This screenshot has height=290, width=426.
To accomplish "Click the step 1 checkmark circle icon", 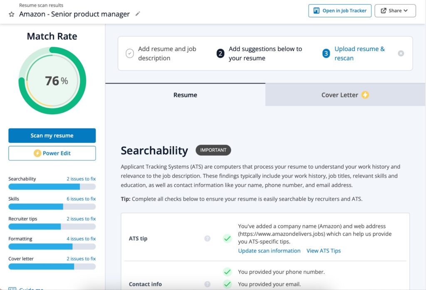I will tap(130, 53).
